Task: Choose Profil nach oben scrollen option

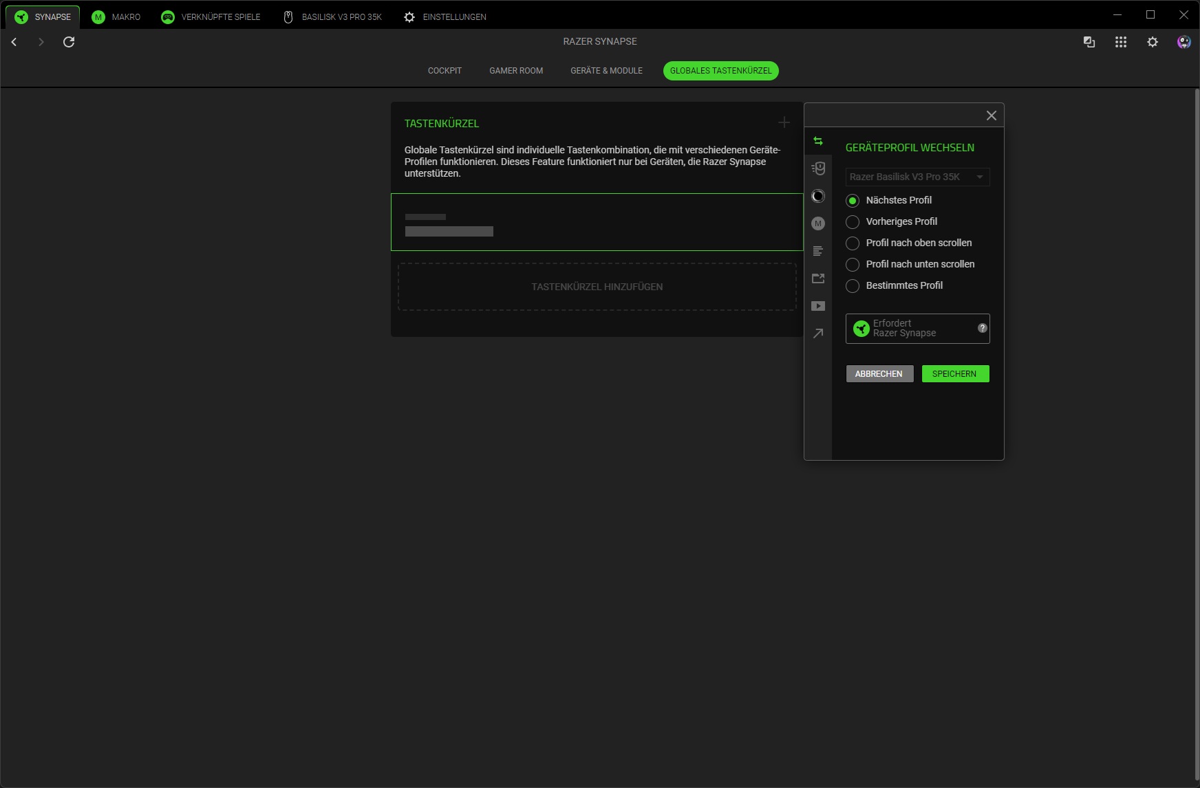Action: click(x=853, y=243)
